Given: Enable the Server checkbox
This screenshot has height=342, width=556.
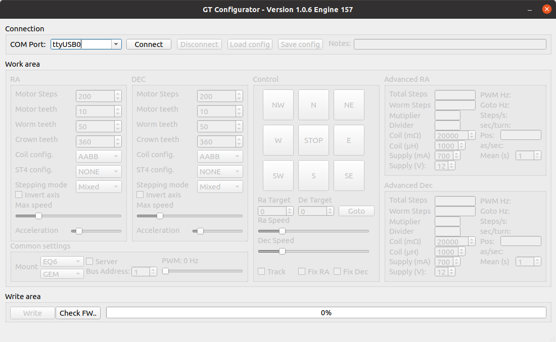Looking at the screenshot, I should coord(89,262).
